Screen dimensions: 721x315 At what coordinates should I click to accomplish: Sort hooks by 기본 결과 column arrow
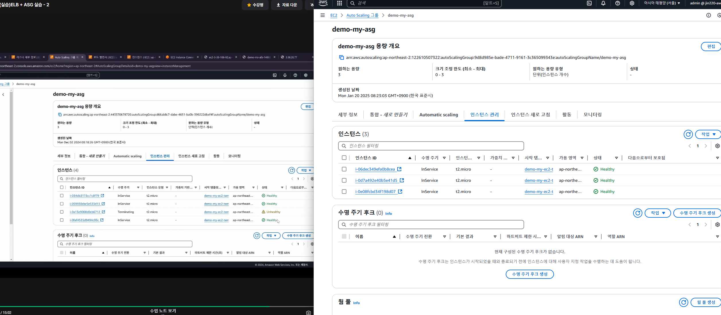pyautogui.click(x=495, y=236)
